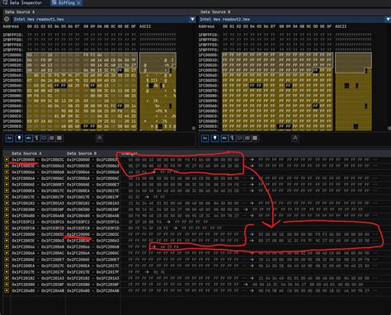Viewport: 391px width, 315px height.
Task: Click the Data Source A column header in diff table
Action: pyautogui.click(x=26, y=153)
